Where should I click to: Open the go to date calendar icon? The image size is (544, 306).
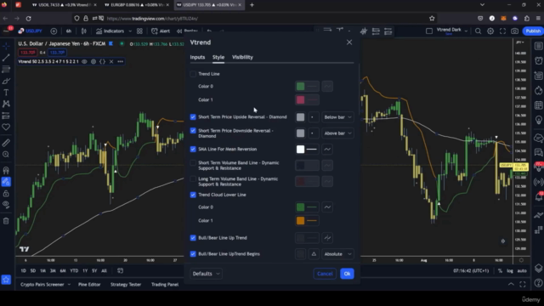(120, 270)
